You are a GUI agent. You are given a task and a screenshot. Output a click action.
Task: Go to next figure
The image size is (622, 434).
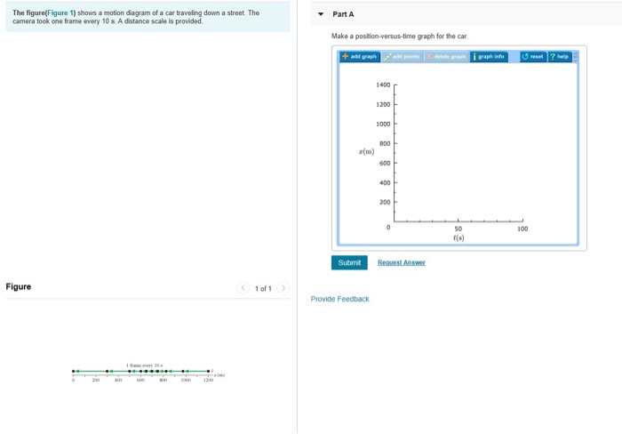coord(283,287)
